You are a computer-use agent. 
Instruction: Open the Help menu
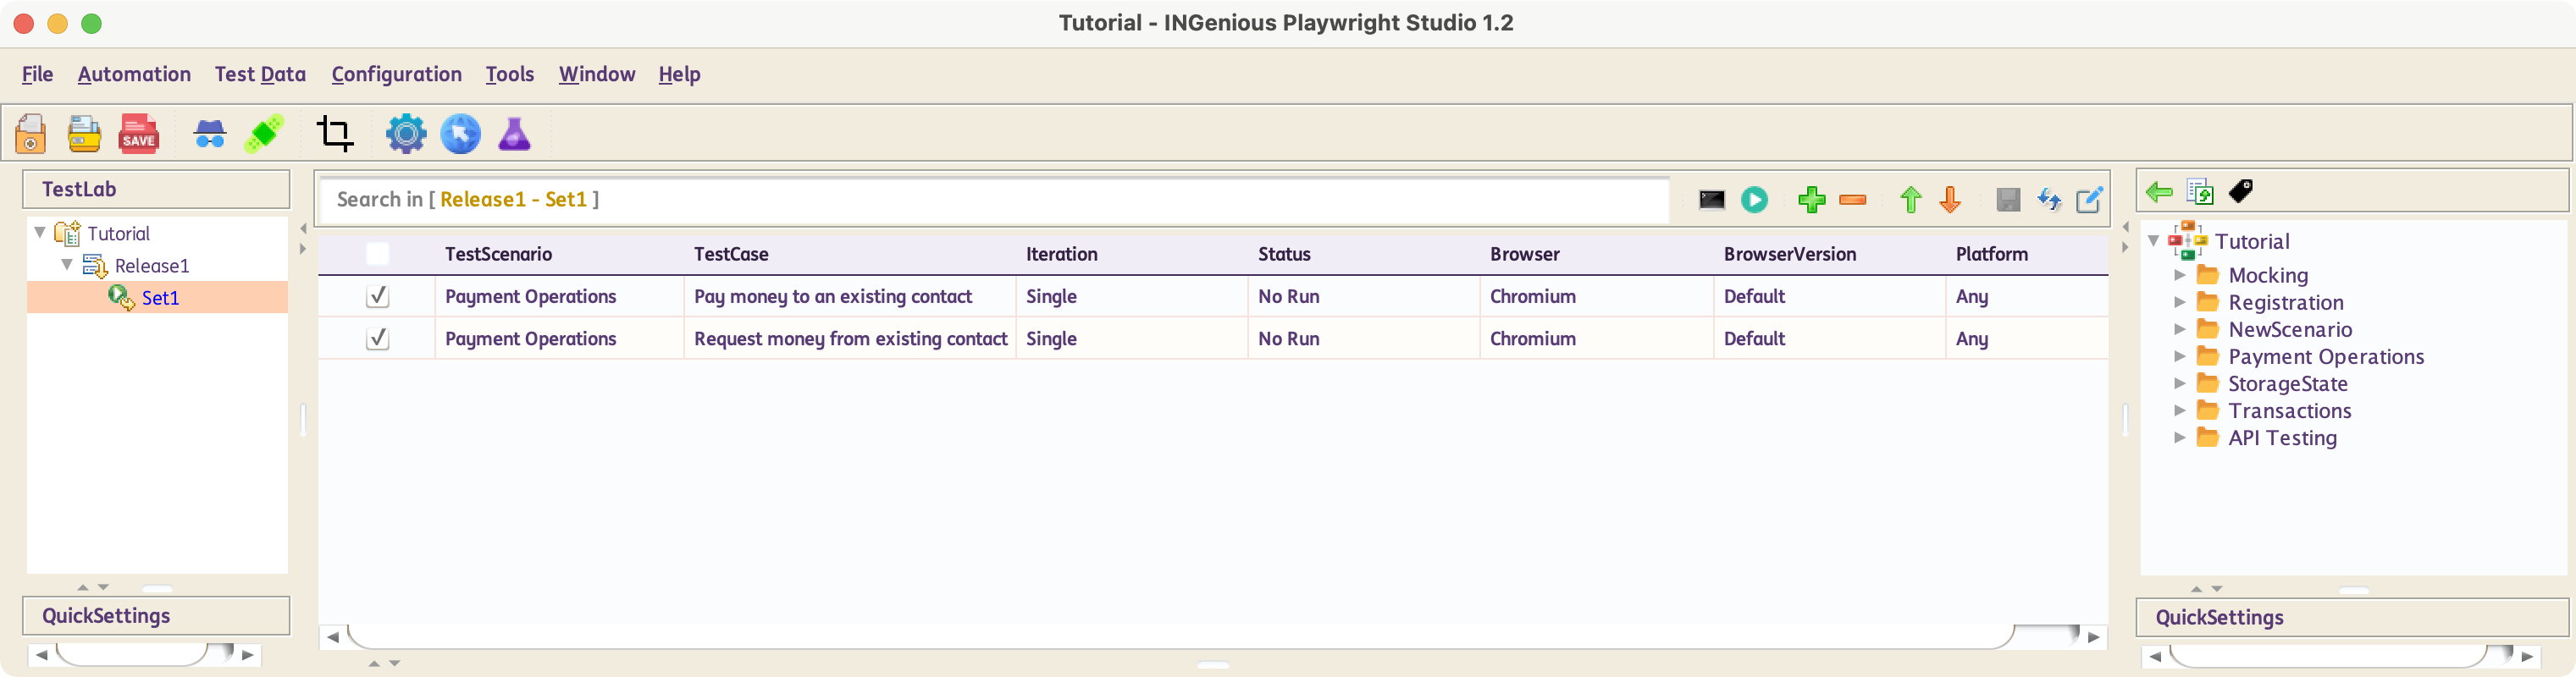pos(679,74)
